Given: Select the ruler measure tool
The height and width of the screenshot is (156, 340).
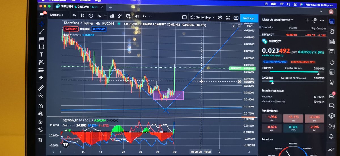Looking at the screenshot, I should click(x=41, y=88).
